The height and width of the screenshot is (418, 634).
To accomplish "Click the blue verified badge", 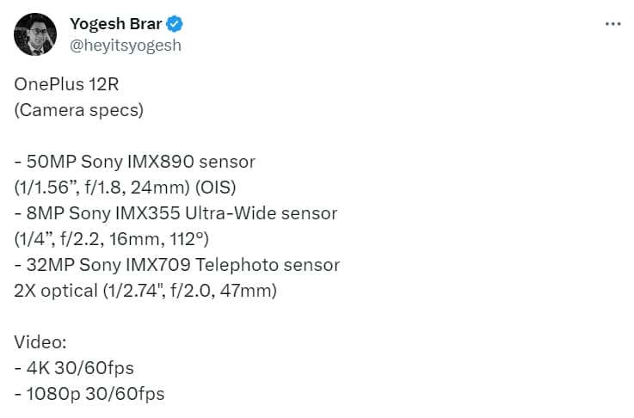I will click(x=173, y=24).
